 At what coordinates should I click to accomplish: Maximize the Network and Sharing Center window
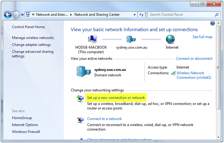(203, 4)
